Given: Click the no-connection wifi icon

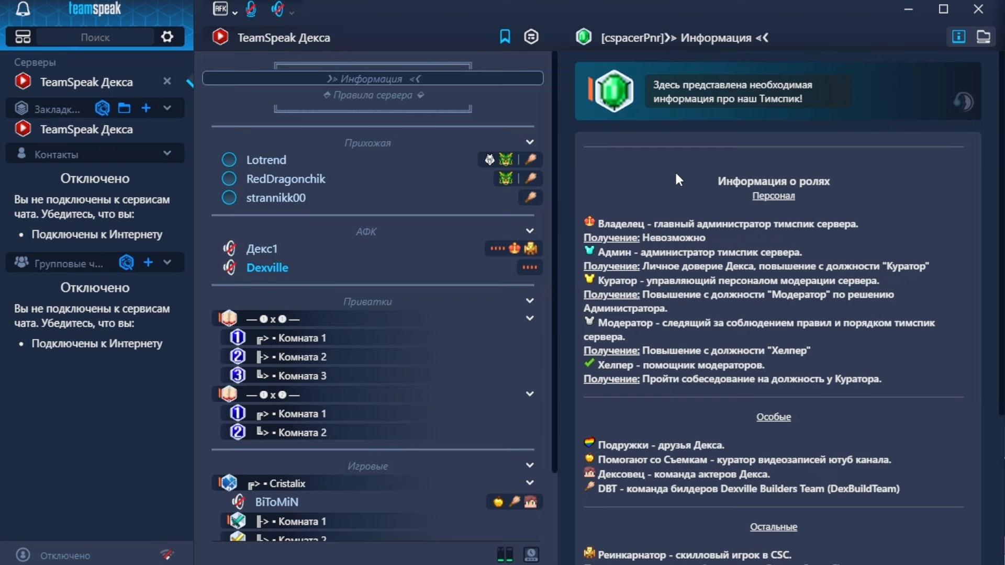Looking at the screenshot, I should pyautogui.click(x=166, y=555).
